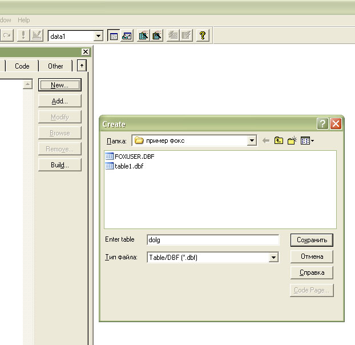Close the Create dialog
This screenshot has width=355, height=345.
pyautogui.click(x=336, y=124)
